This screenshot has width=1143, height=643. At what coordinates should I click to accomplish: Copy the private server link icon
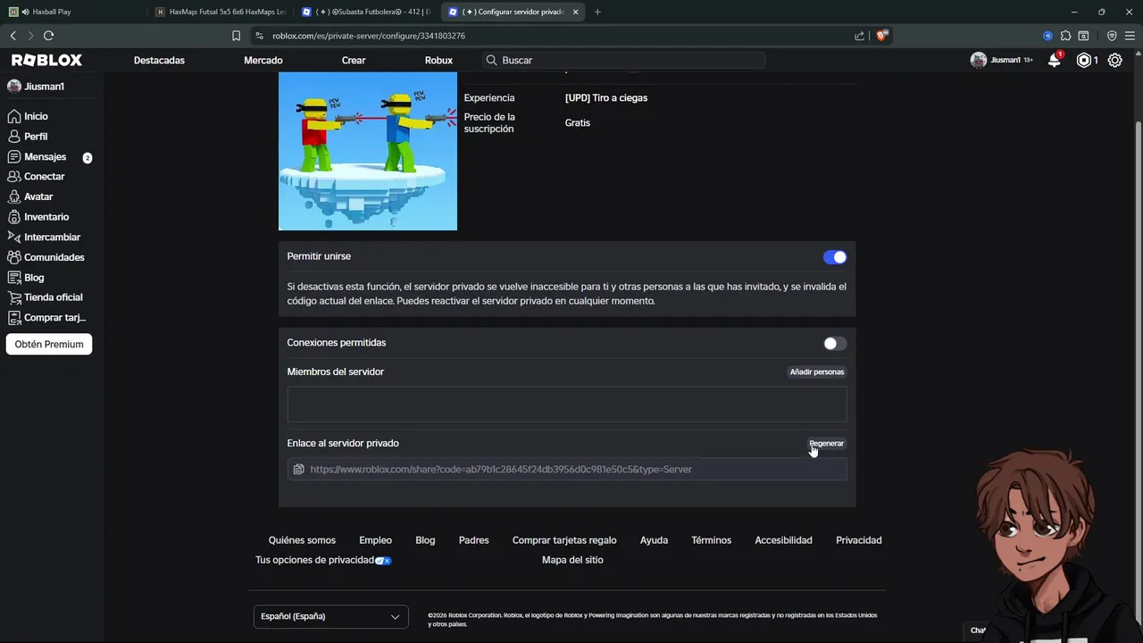(x=299, y=469)
